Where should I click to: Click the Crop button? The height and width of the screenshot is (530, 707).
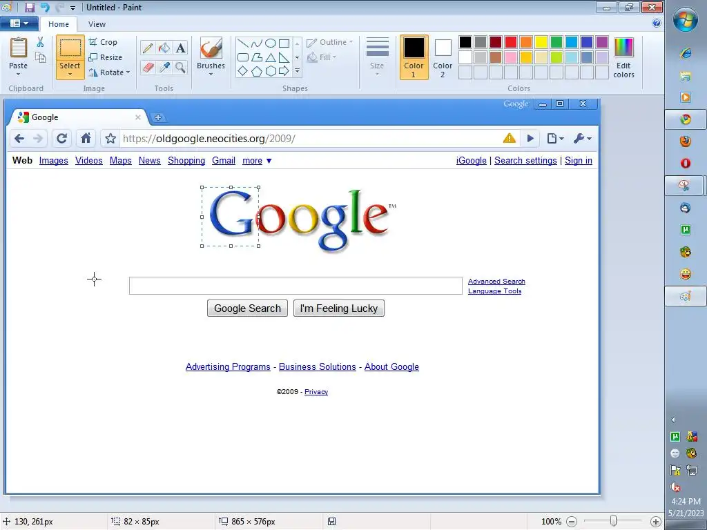point(104,42)
